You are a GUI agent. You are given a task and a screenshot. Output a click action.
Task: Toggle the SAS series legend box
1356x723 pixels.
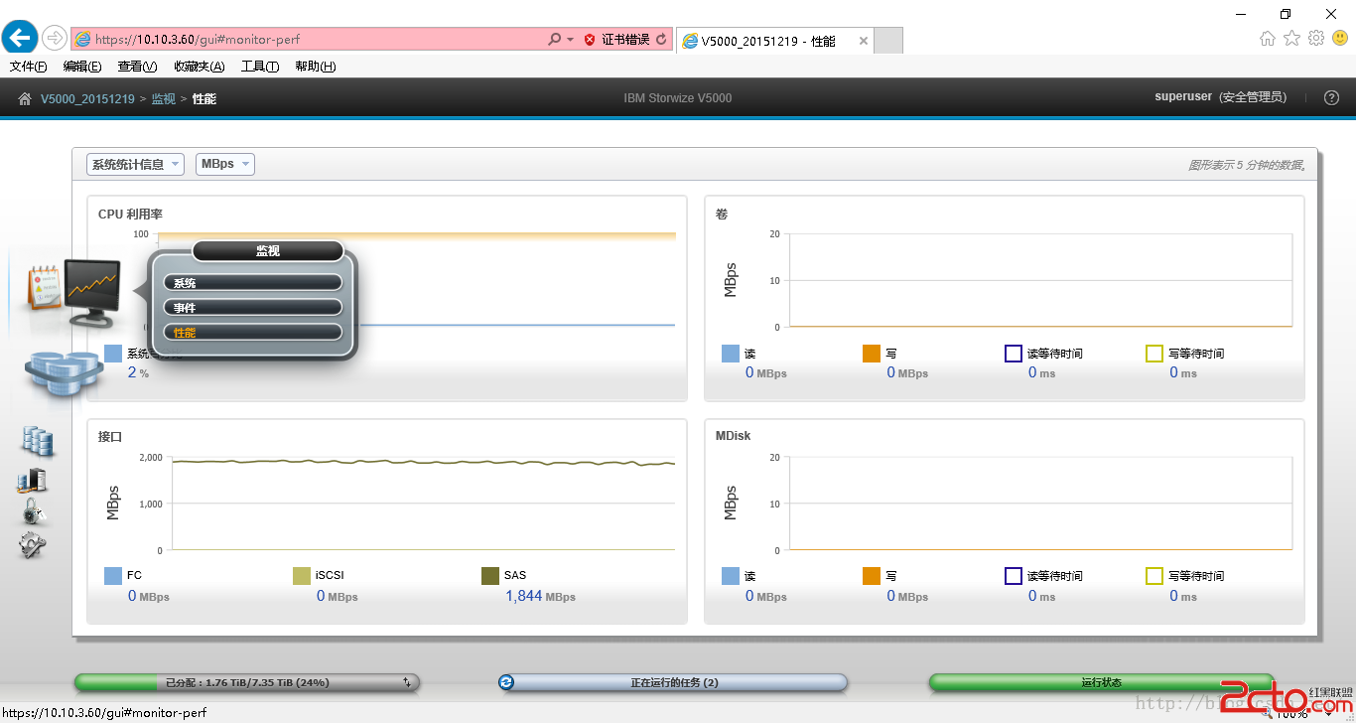490,576
